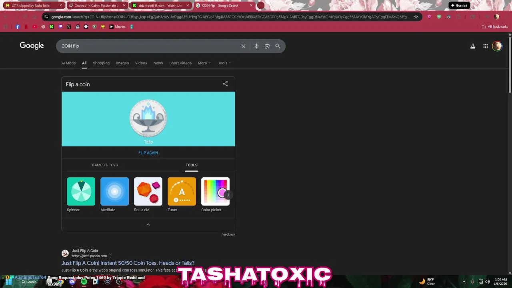Bookmark this page with the star icon

point(416,17)
